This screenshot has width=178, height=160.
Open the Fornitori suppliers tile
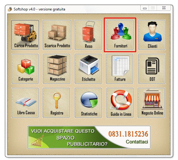[x=120, y=35]
